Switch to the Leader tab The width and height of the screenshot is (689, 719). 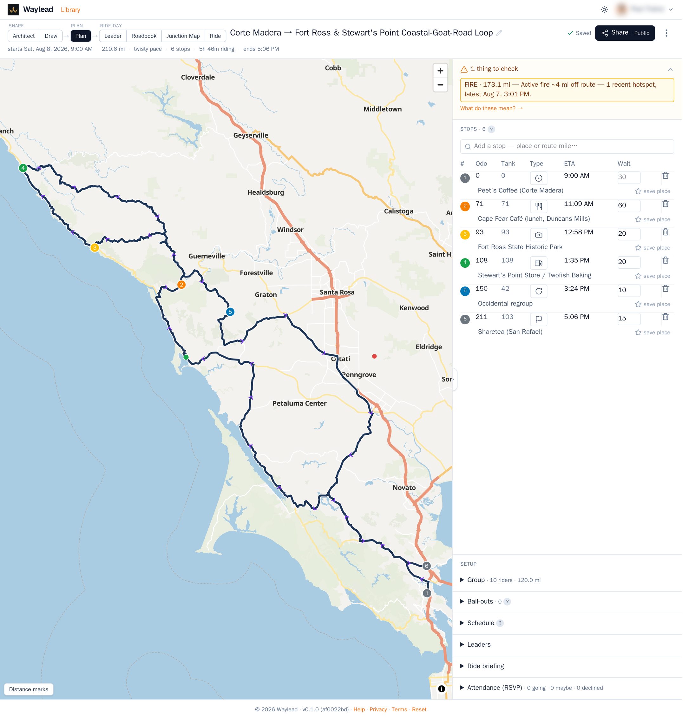tap(113, 36)
